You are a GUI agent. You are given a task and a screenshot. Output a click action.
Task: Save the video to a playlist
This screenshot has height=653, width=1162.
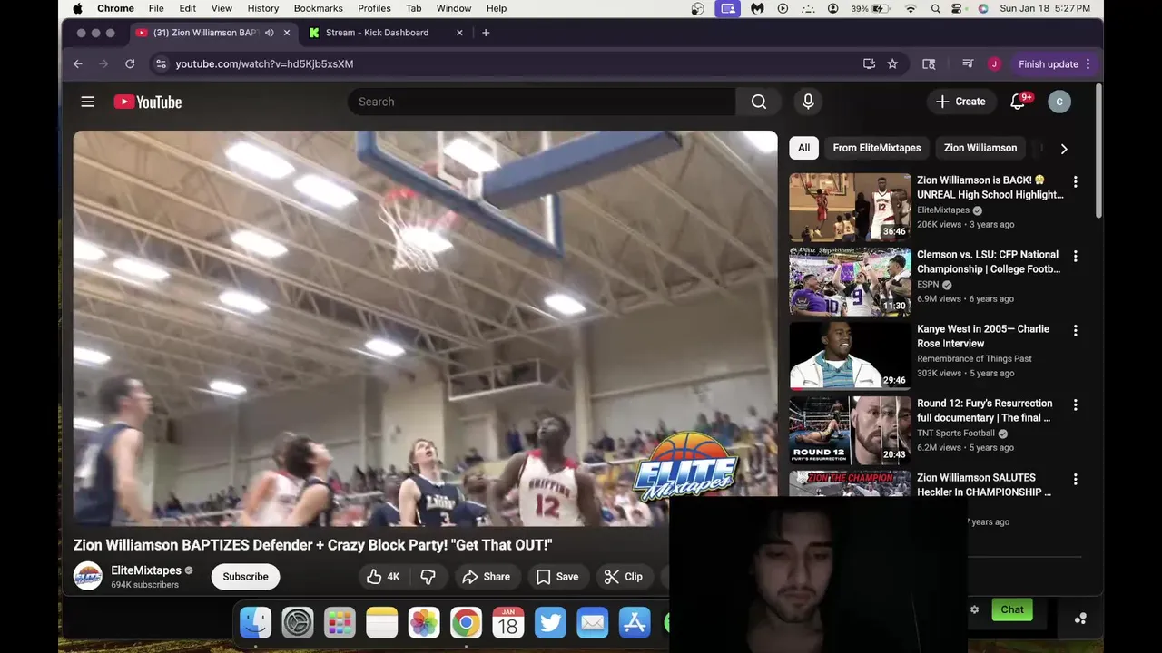point(557,577)
